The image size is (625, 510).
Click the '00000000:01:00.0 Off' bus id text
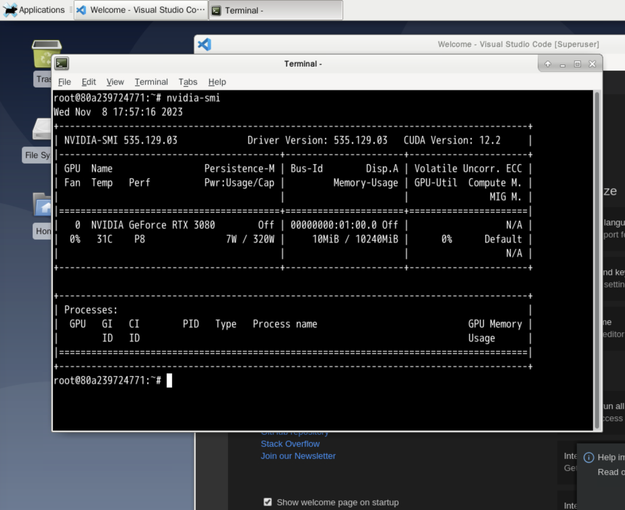point(344,225)
